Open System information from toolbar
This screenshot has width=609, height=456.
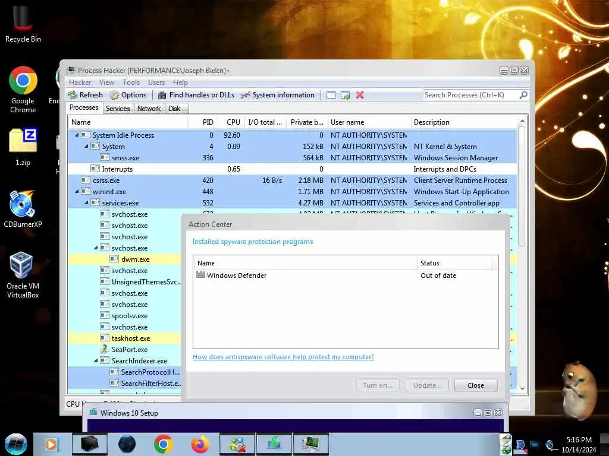click(x=278, y=95)
